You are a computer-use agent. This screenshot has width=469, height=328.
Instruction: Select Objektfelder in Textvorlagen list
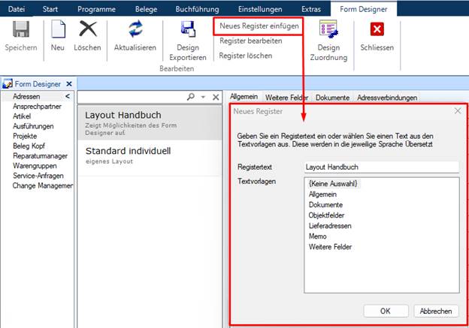click(x=326, y=215)
